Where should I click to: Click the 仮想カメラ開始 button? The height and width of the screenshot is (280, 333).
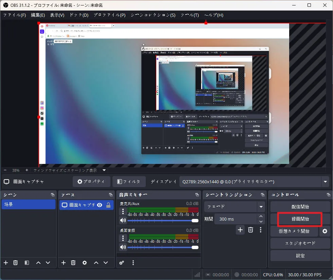[294, 231]
